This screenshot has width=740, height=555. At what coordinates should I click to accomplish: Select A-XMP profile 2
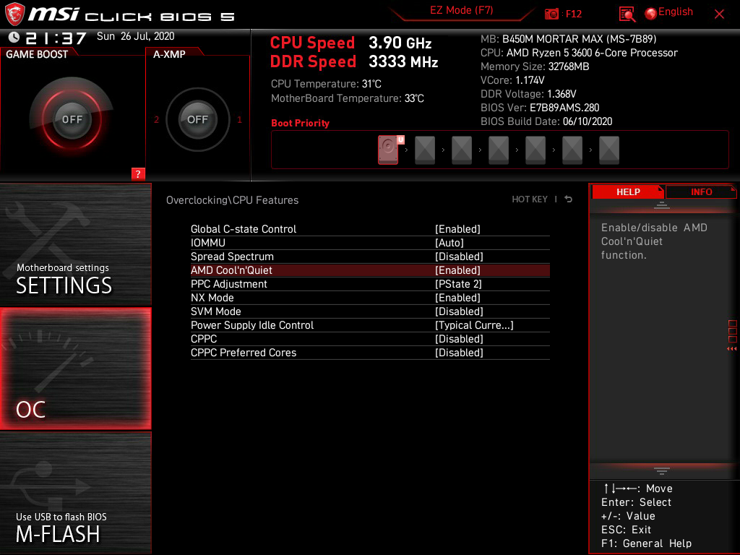[156, 119]
